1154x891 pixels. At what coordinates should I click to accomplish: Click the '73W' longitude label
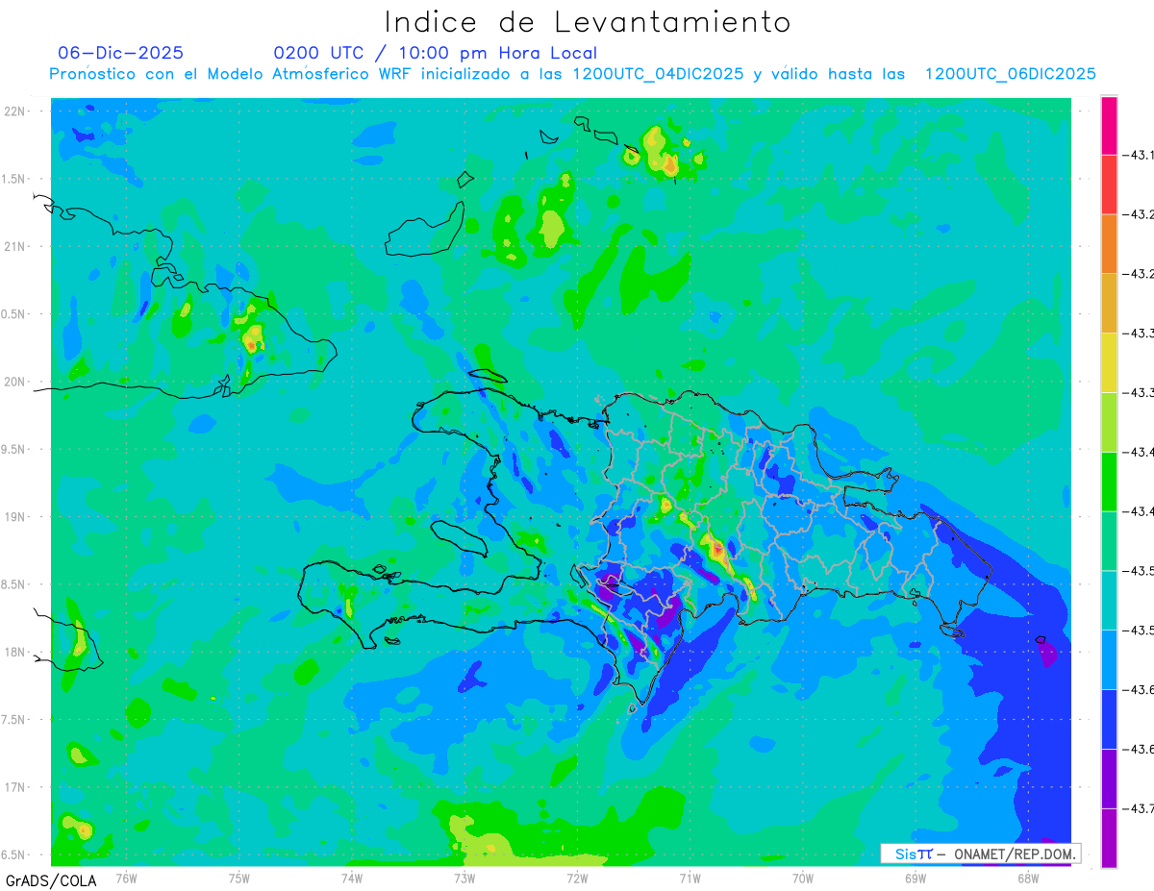pyautogui.click(x=464, y=877)
